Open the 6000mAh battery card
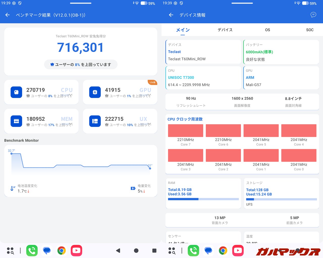Viewport: 323px width, 258px height. (281, 52)
